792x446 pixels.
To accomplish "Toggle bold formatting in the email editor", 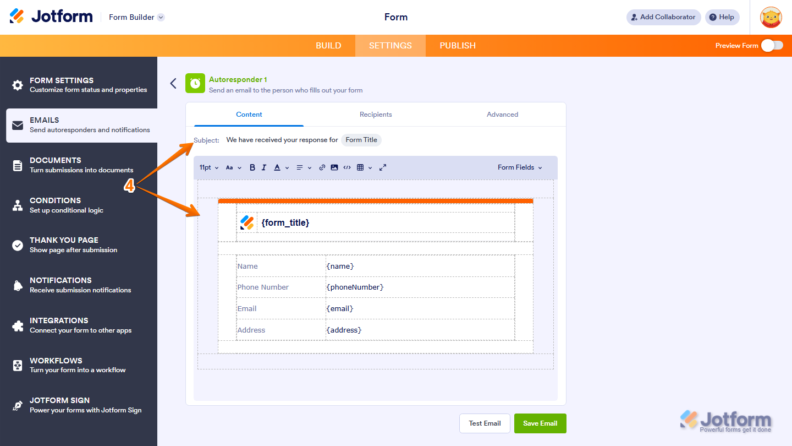I will tap(252, 167).
